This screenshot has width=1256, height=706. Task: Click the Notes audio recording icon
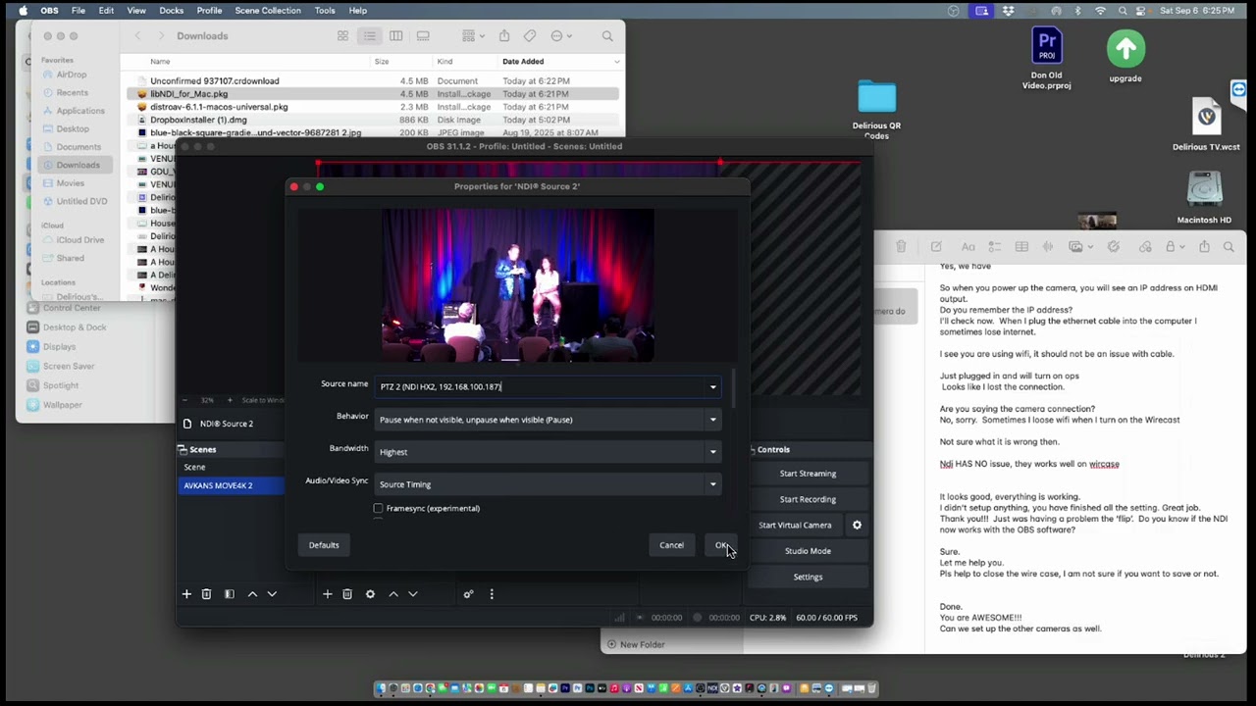tap(1048, 247)
